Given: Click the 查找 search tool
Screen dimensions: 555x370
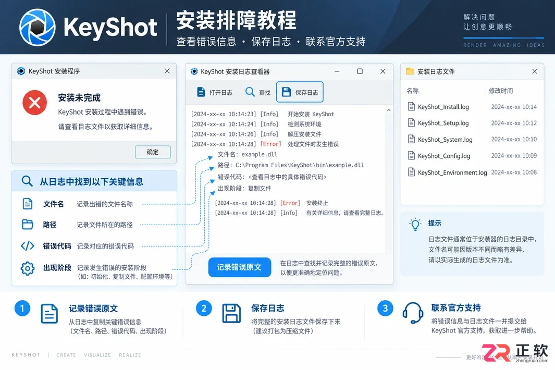Looking at the screenshot, I should [257, 92].
